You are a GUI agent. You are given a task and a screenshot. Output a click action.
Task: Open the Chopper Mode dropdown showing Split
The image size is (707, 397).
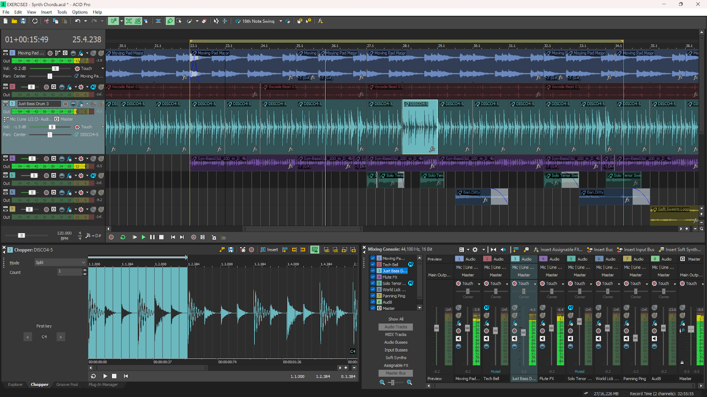(60, 262)
